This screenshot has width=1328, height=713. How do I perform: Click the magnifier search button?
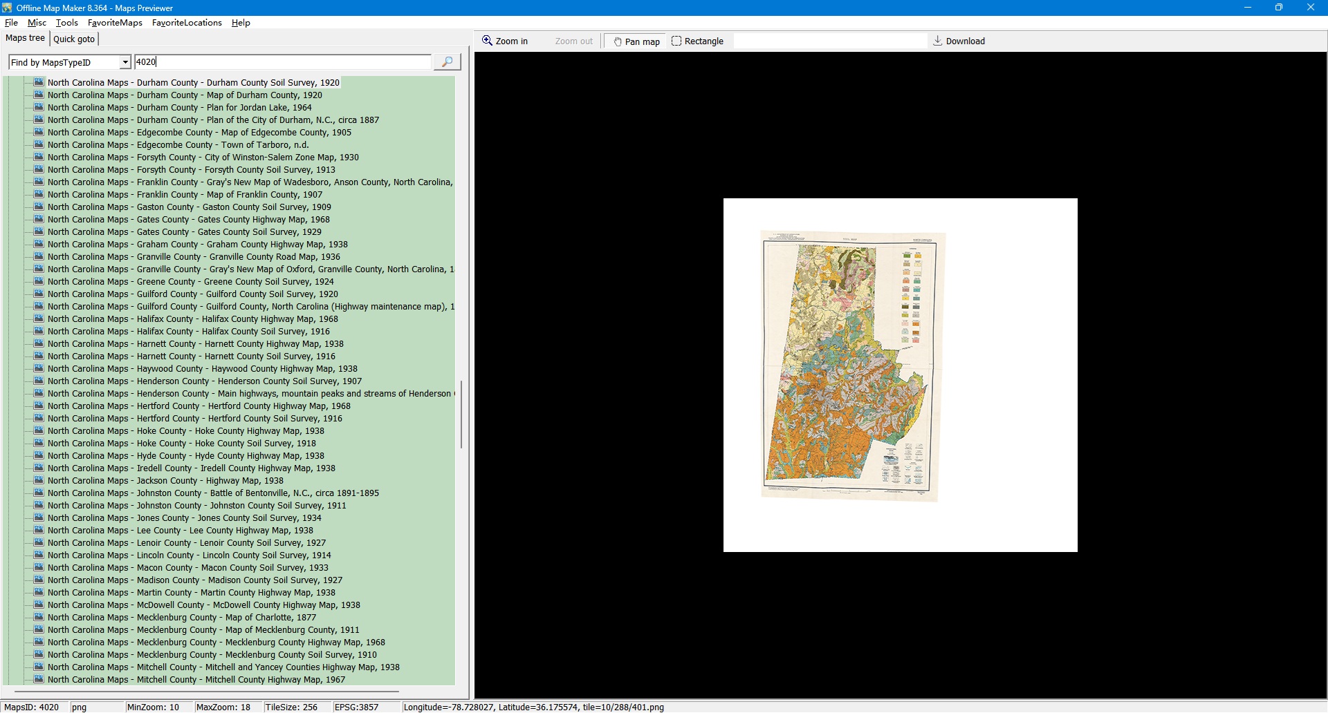coord(447,62)
